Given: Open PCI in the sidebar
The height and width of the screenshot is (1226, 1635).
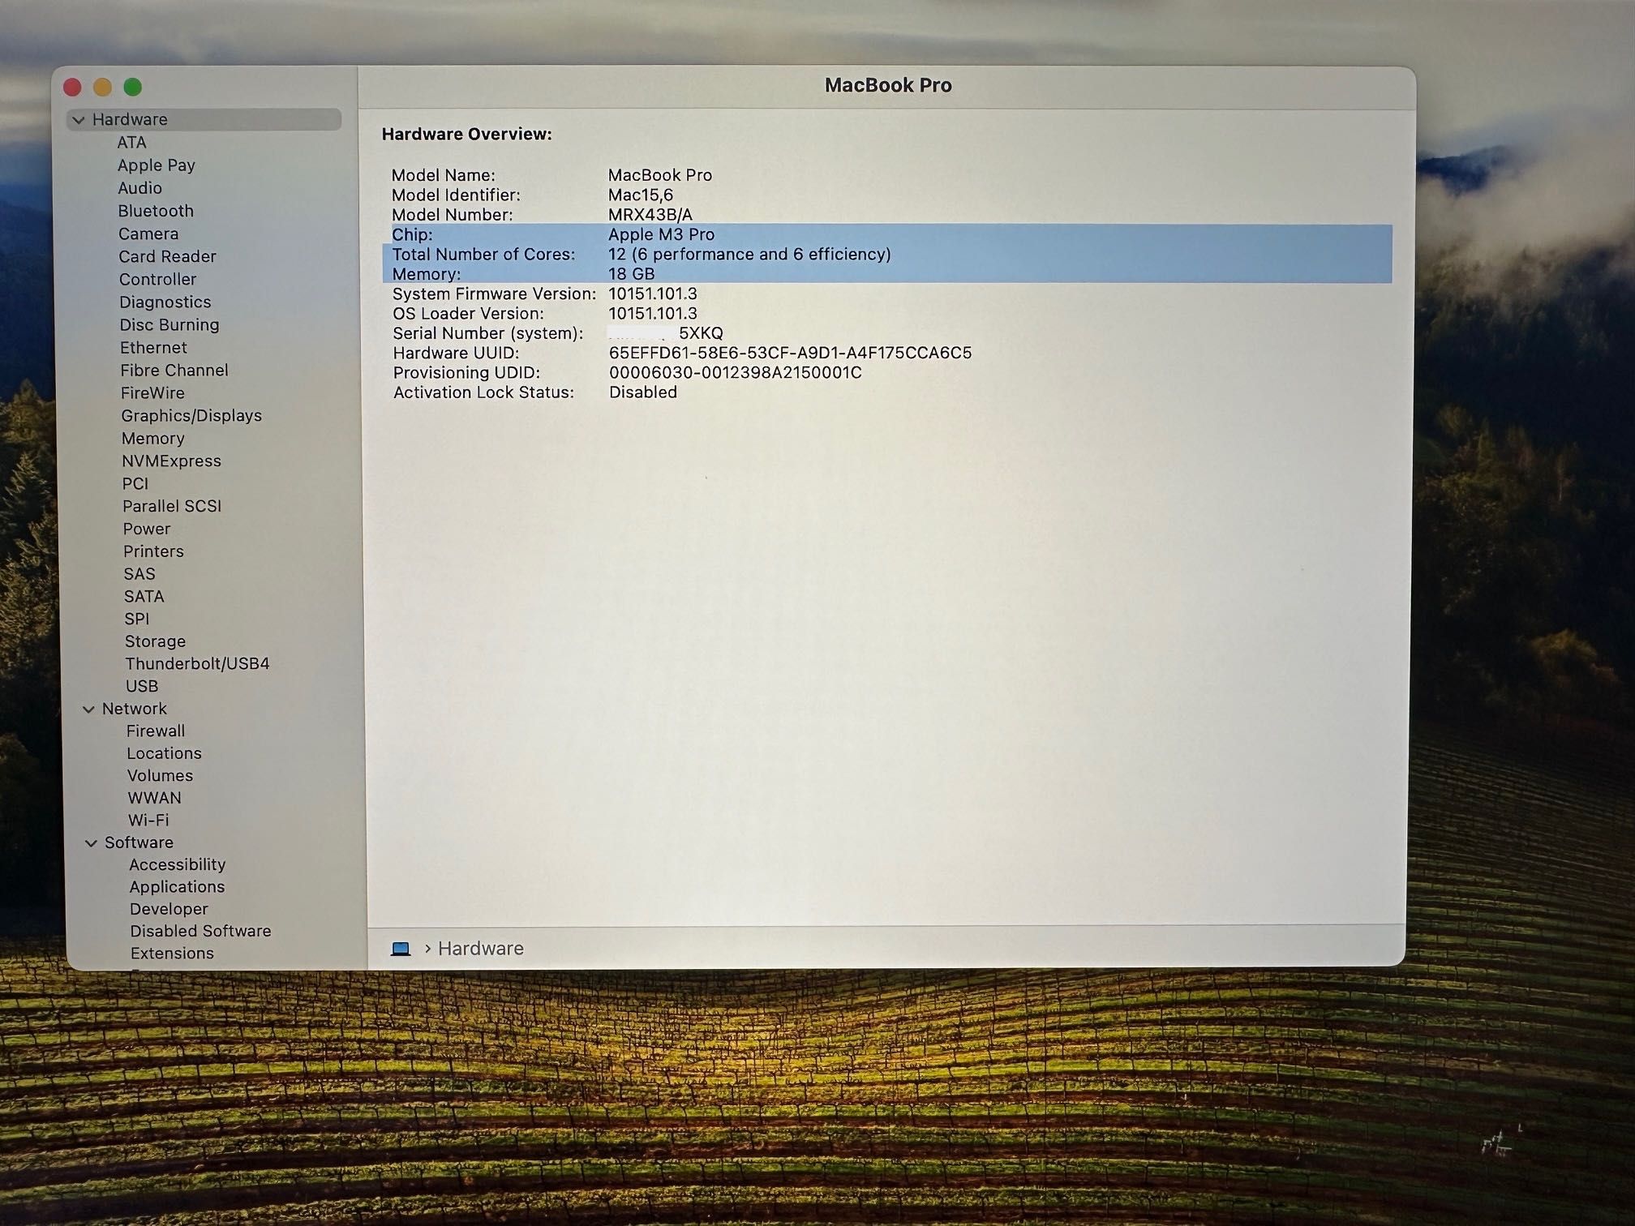Looking at the screenshot, I should click(x=135, y=483).
